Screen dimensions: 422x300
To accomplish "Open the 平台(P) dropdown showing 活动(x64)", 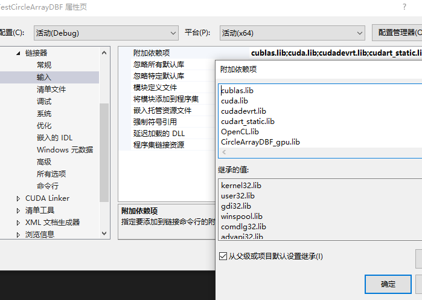I will tap(292, 33).
